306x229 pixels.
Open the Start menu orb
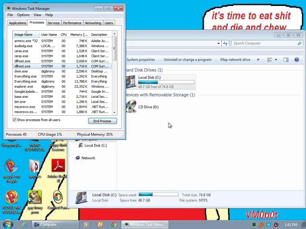pyautogui.click(x=8, y=224)
